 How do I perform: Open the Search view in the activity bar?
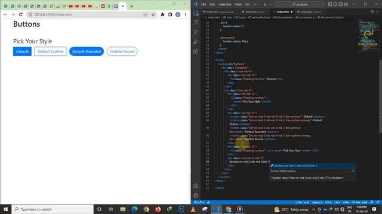[x=196, y=23]
